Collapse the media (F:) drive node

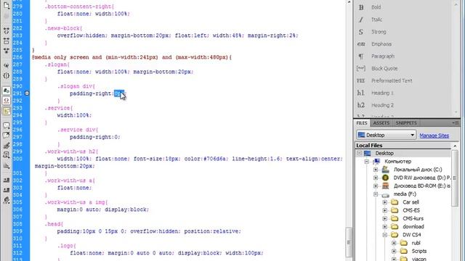click(376, 194)
